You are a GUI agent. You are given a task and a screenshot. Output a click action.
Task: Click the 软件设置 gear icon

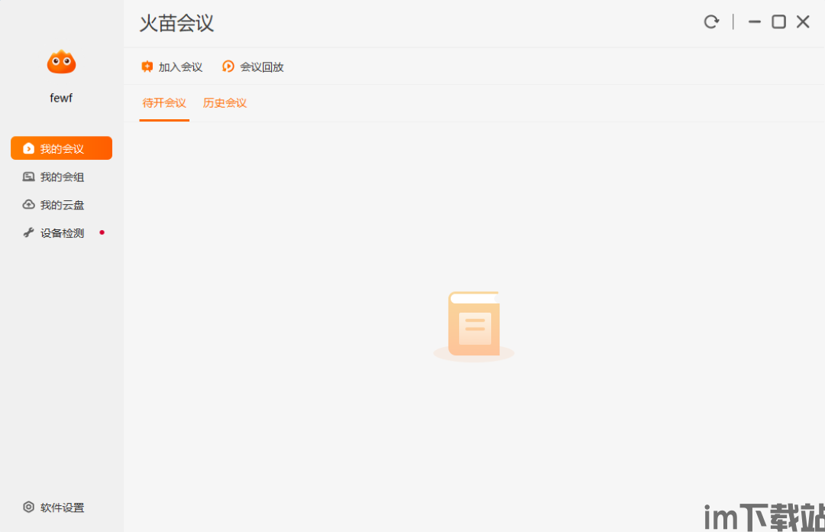[x=28, y=507]
